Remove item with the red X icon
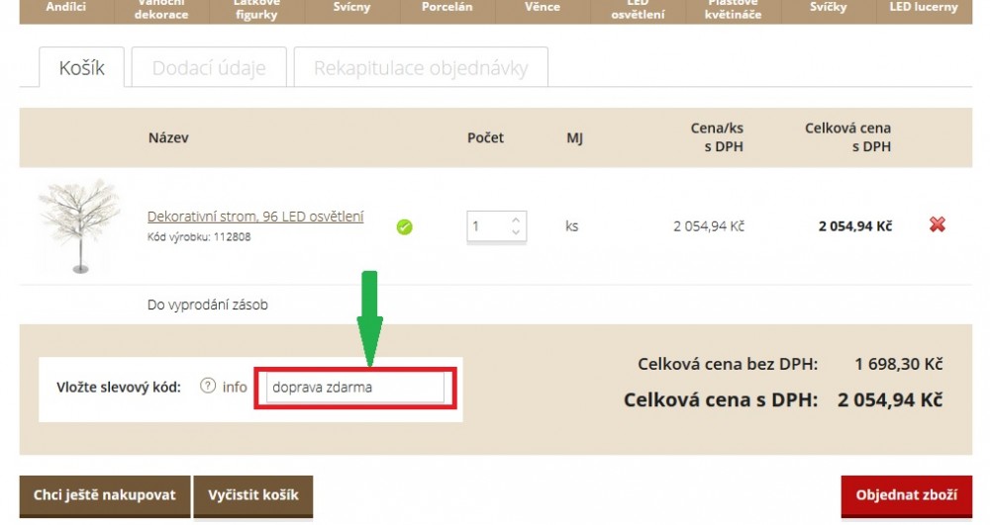The width and height of the screenshot is (990, 525). pos(937,224)
